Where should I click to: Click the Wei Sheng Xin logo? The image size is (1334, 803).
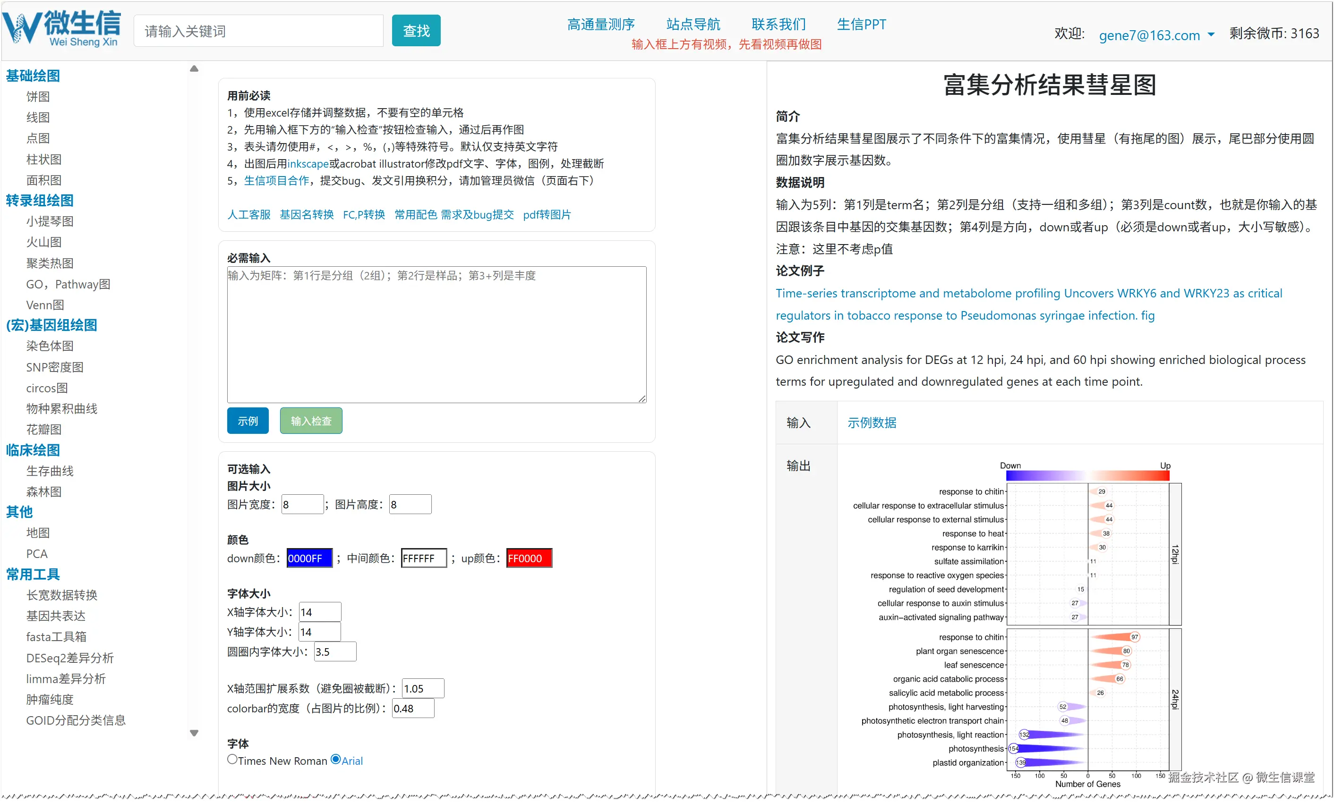click(x=62, y=28)
